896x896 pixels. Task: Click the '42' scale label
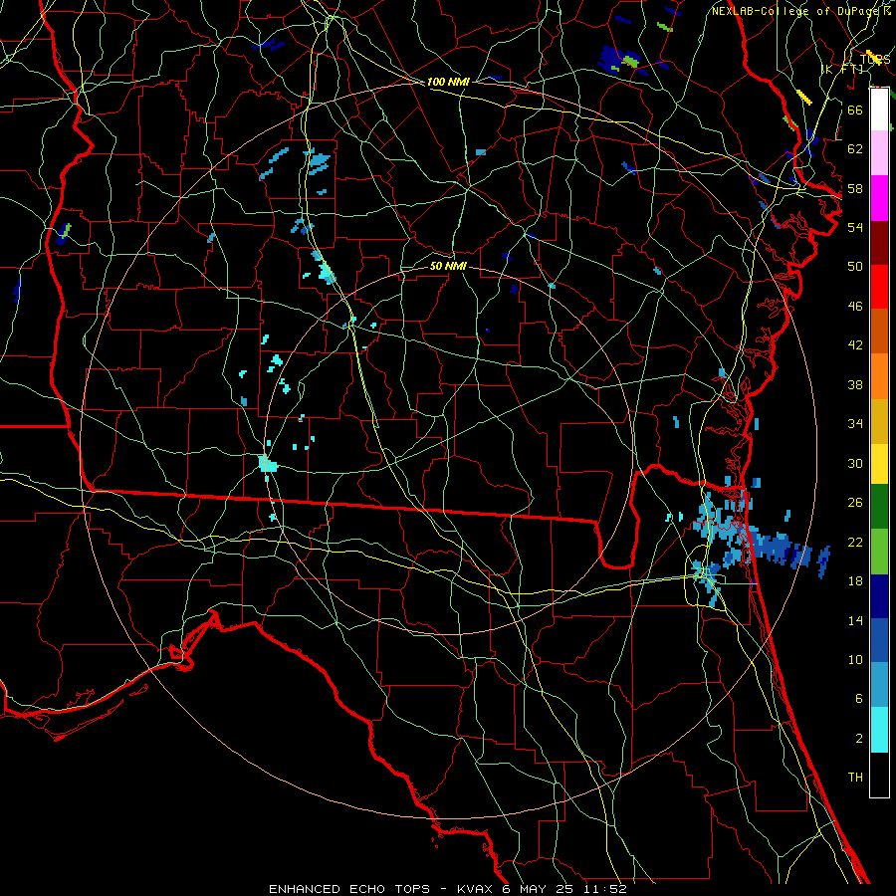[x=855, y=345]
